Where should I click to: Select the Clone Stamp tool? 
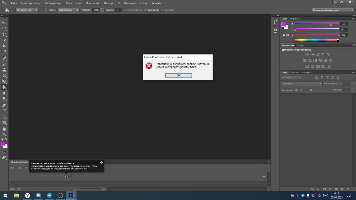[4, 70]
